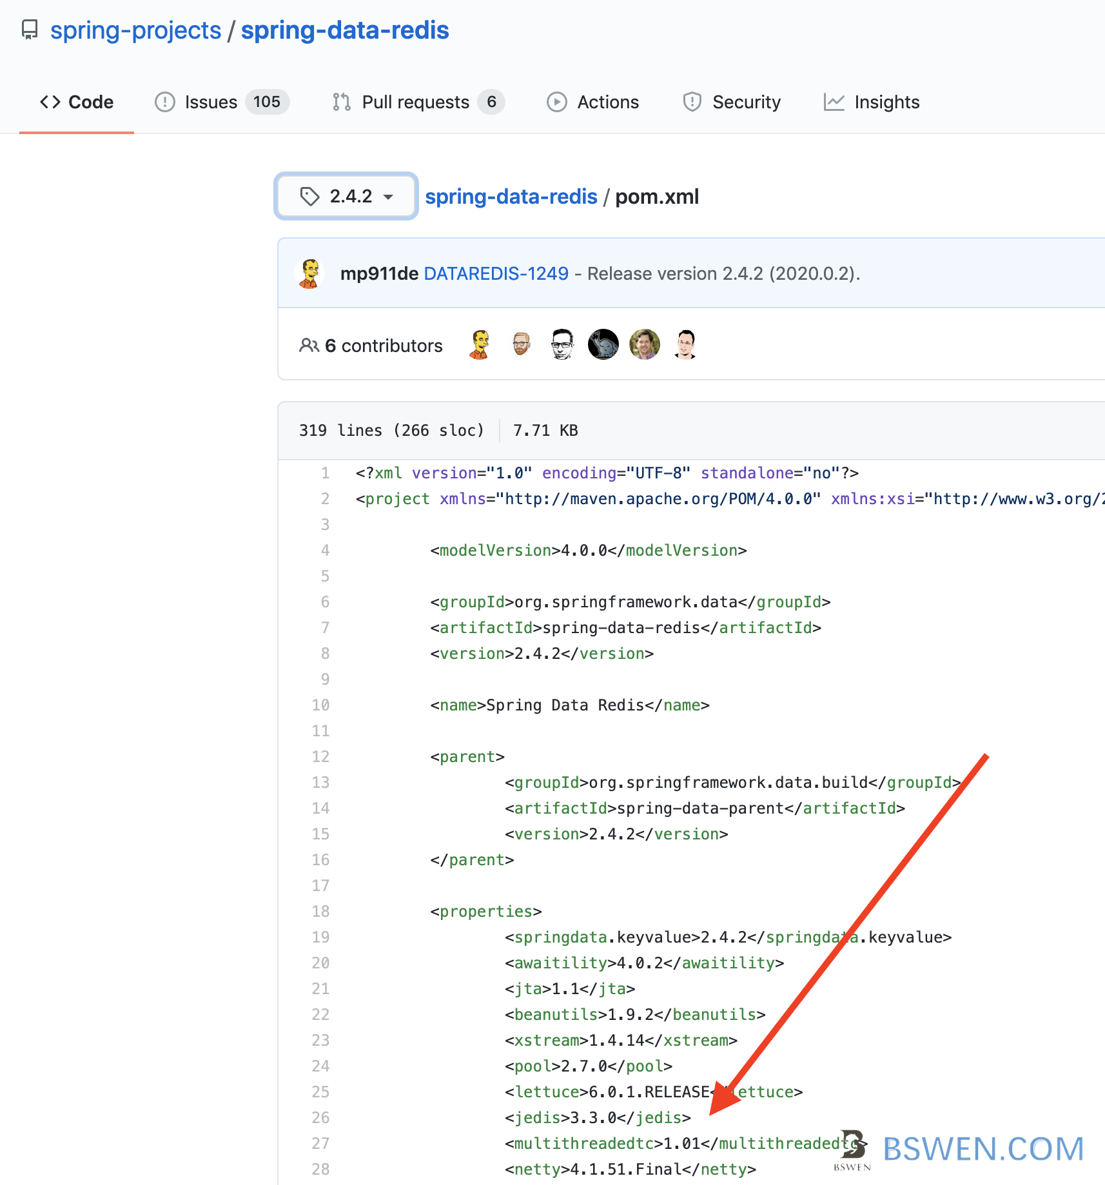
Task: Click the Issues circle icon
Action: [165, 102]
